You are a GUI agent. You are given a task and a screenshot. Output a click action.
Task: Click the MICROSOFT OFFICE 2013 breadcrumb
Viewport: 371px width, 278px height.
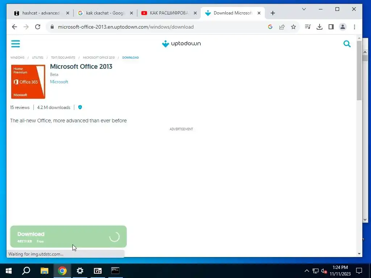point(99,58)
